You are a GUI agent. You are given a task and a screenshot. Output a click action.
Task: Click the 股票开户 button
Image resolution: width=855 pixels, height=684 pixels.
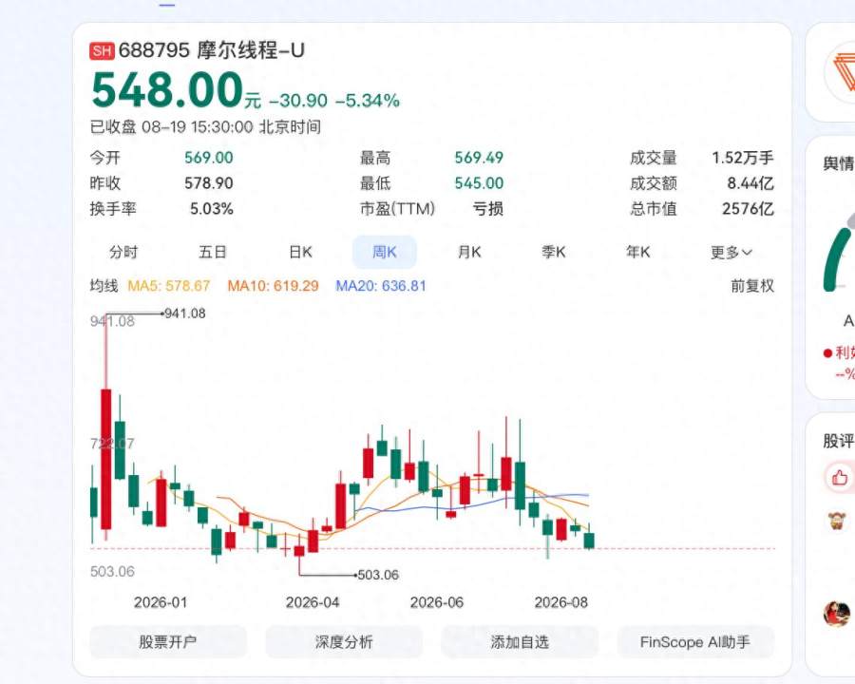coord(168,642)
